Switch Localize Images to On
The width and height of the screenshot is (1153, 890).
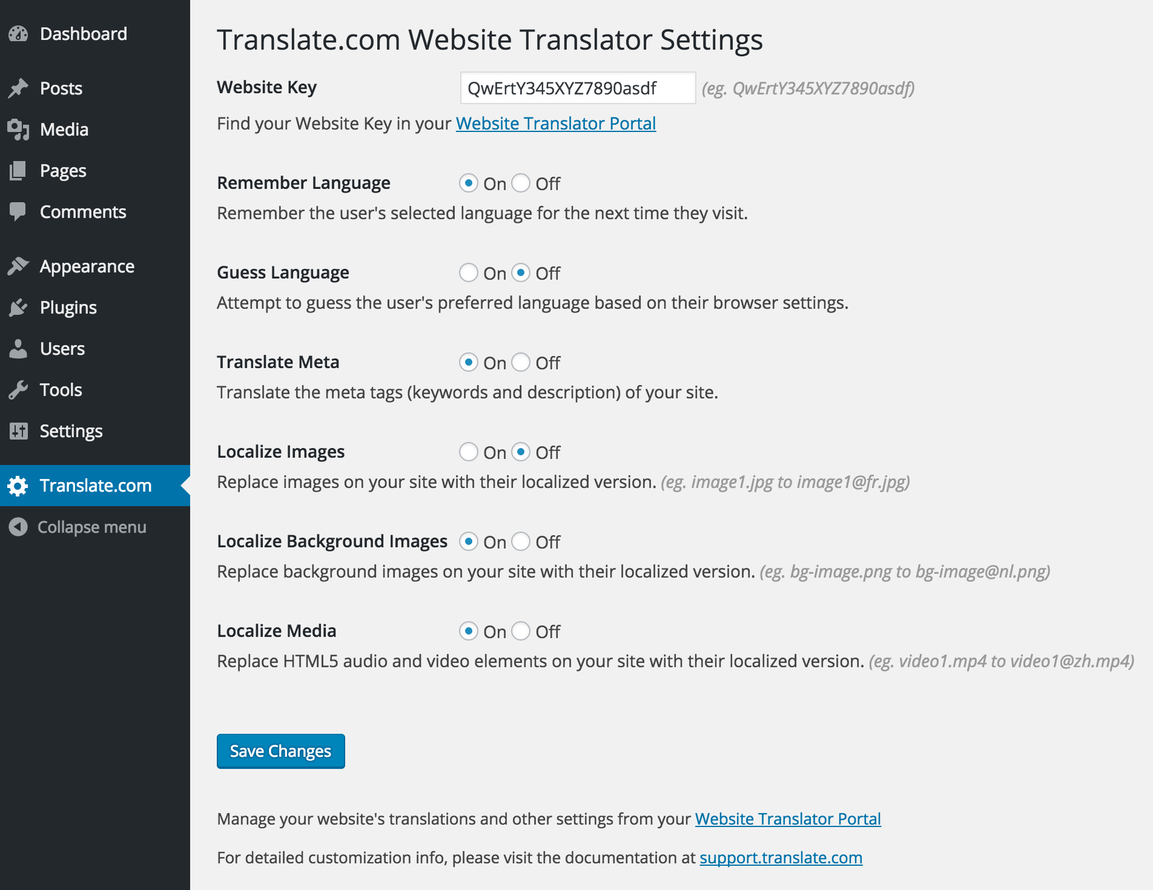coord(468,452)
